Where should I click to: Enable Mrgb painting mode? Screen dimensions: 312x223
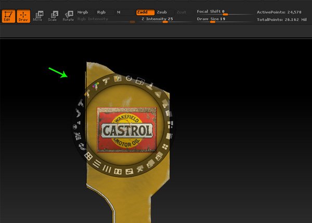click(83, 12)
